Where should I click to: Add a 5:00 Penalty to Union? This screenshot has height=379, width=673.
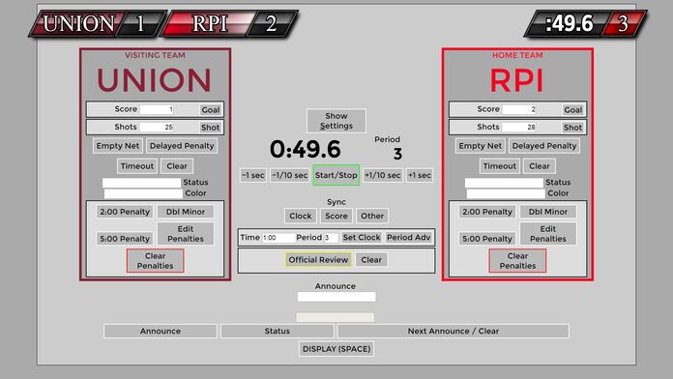tap(125, 239)
